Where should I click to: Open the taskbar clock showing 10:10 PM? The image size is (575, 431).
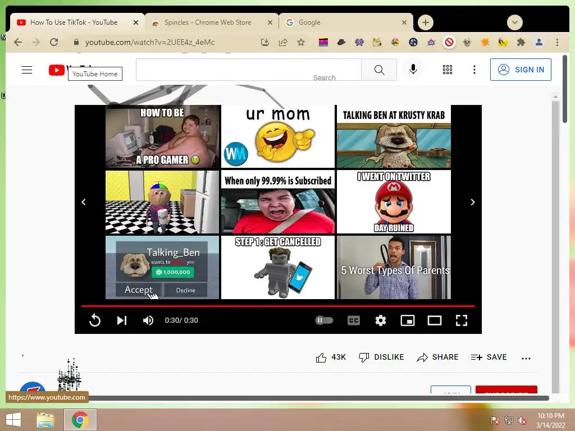pyautogui.click(x=550, y=420)
